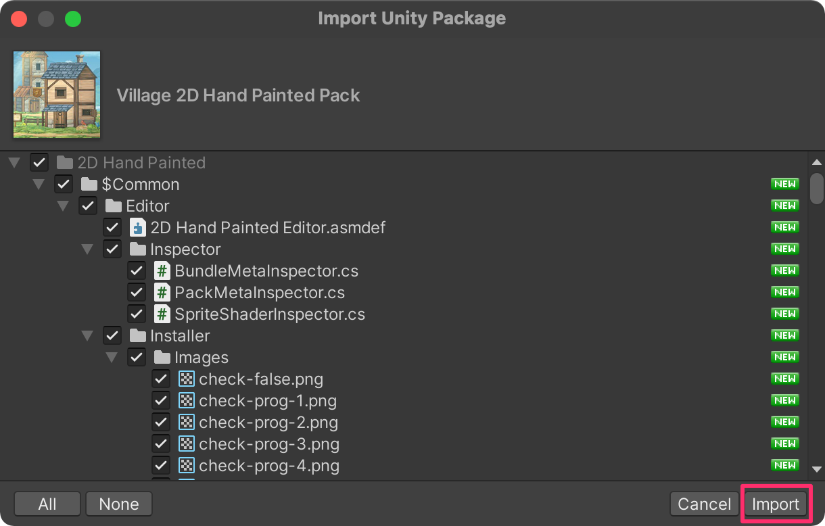The image size is (825, 526).
Task: Click the vertical scrollbar down arrow
Action: point(817,469)
